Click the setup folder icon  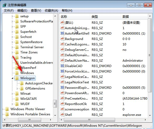17,16
